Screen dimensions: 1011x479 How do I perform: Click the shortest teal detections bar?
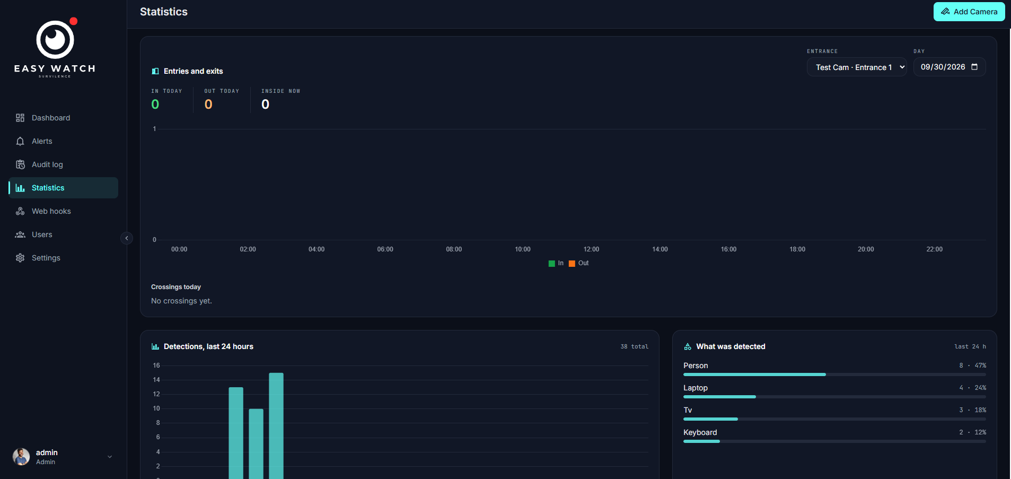(256, 443)
